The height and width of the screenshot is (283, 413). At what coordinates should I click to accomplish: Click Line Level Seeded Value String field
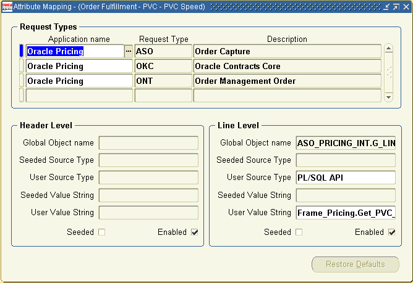(x=346, y=195)
